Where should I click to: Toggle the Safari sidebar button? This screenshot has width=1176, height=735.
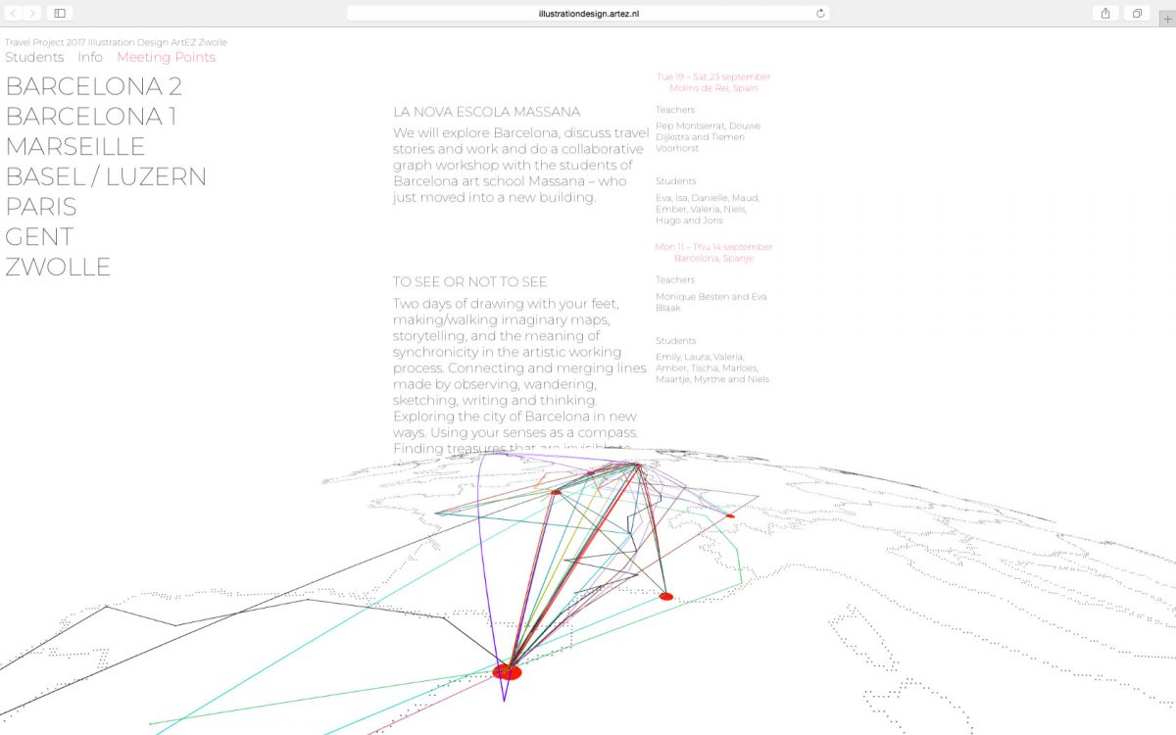tap(60, 13)
